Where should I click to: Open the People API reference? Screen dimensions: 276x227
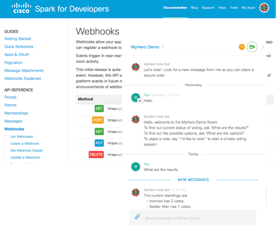(10, 97)
